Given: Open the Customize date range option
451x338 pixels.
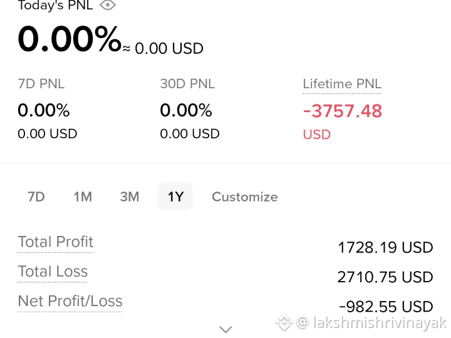Looking at the screenshot, I should click(245, 197).
